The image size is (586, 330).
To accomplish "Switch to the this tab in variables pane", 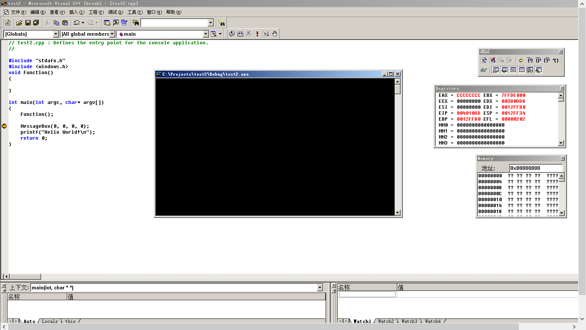I will coord(70,321).
